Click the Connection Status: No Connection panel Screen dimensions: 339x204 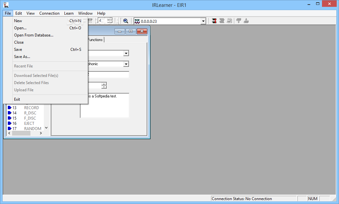(x=254, y=198)
